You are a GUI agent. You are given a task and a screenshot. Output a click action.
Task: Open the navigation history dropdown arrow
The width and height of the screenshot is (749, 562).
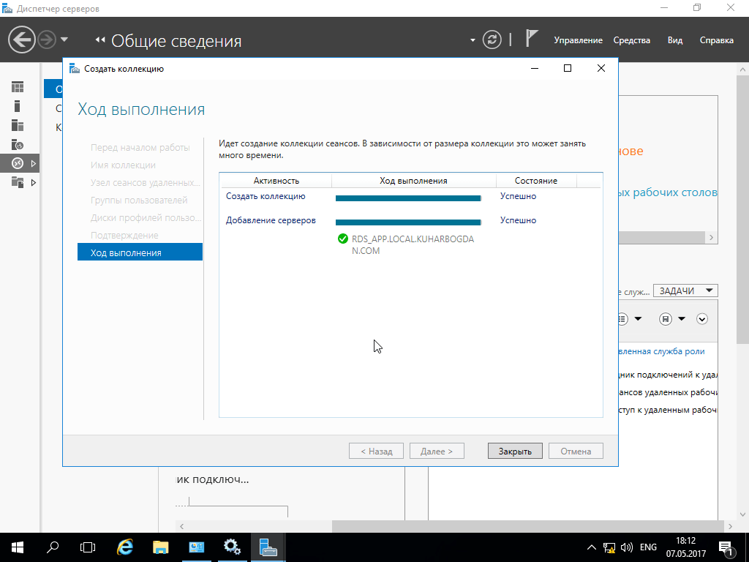[x=64, y=40]
